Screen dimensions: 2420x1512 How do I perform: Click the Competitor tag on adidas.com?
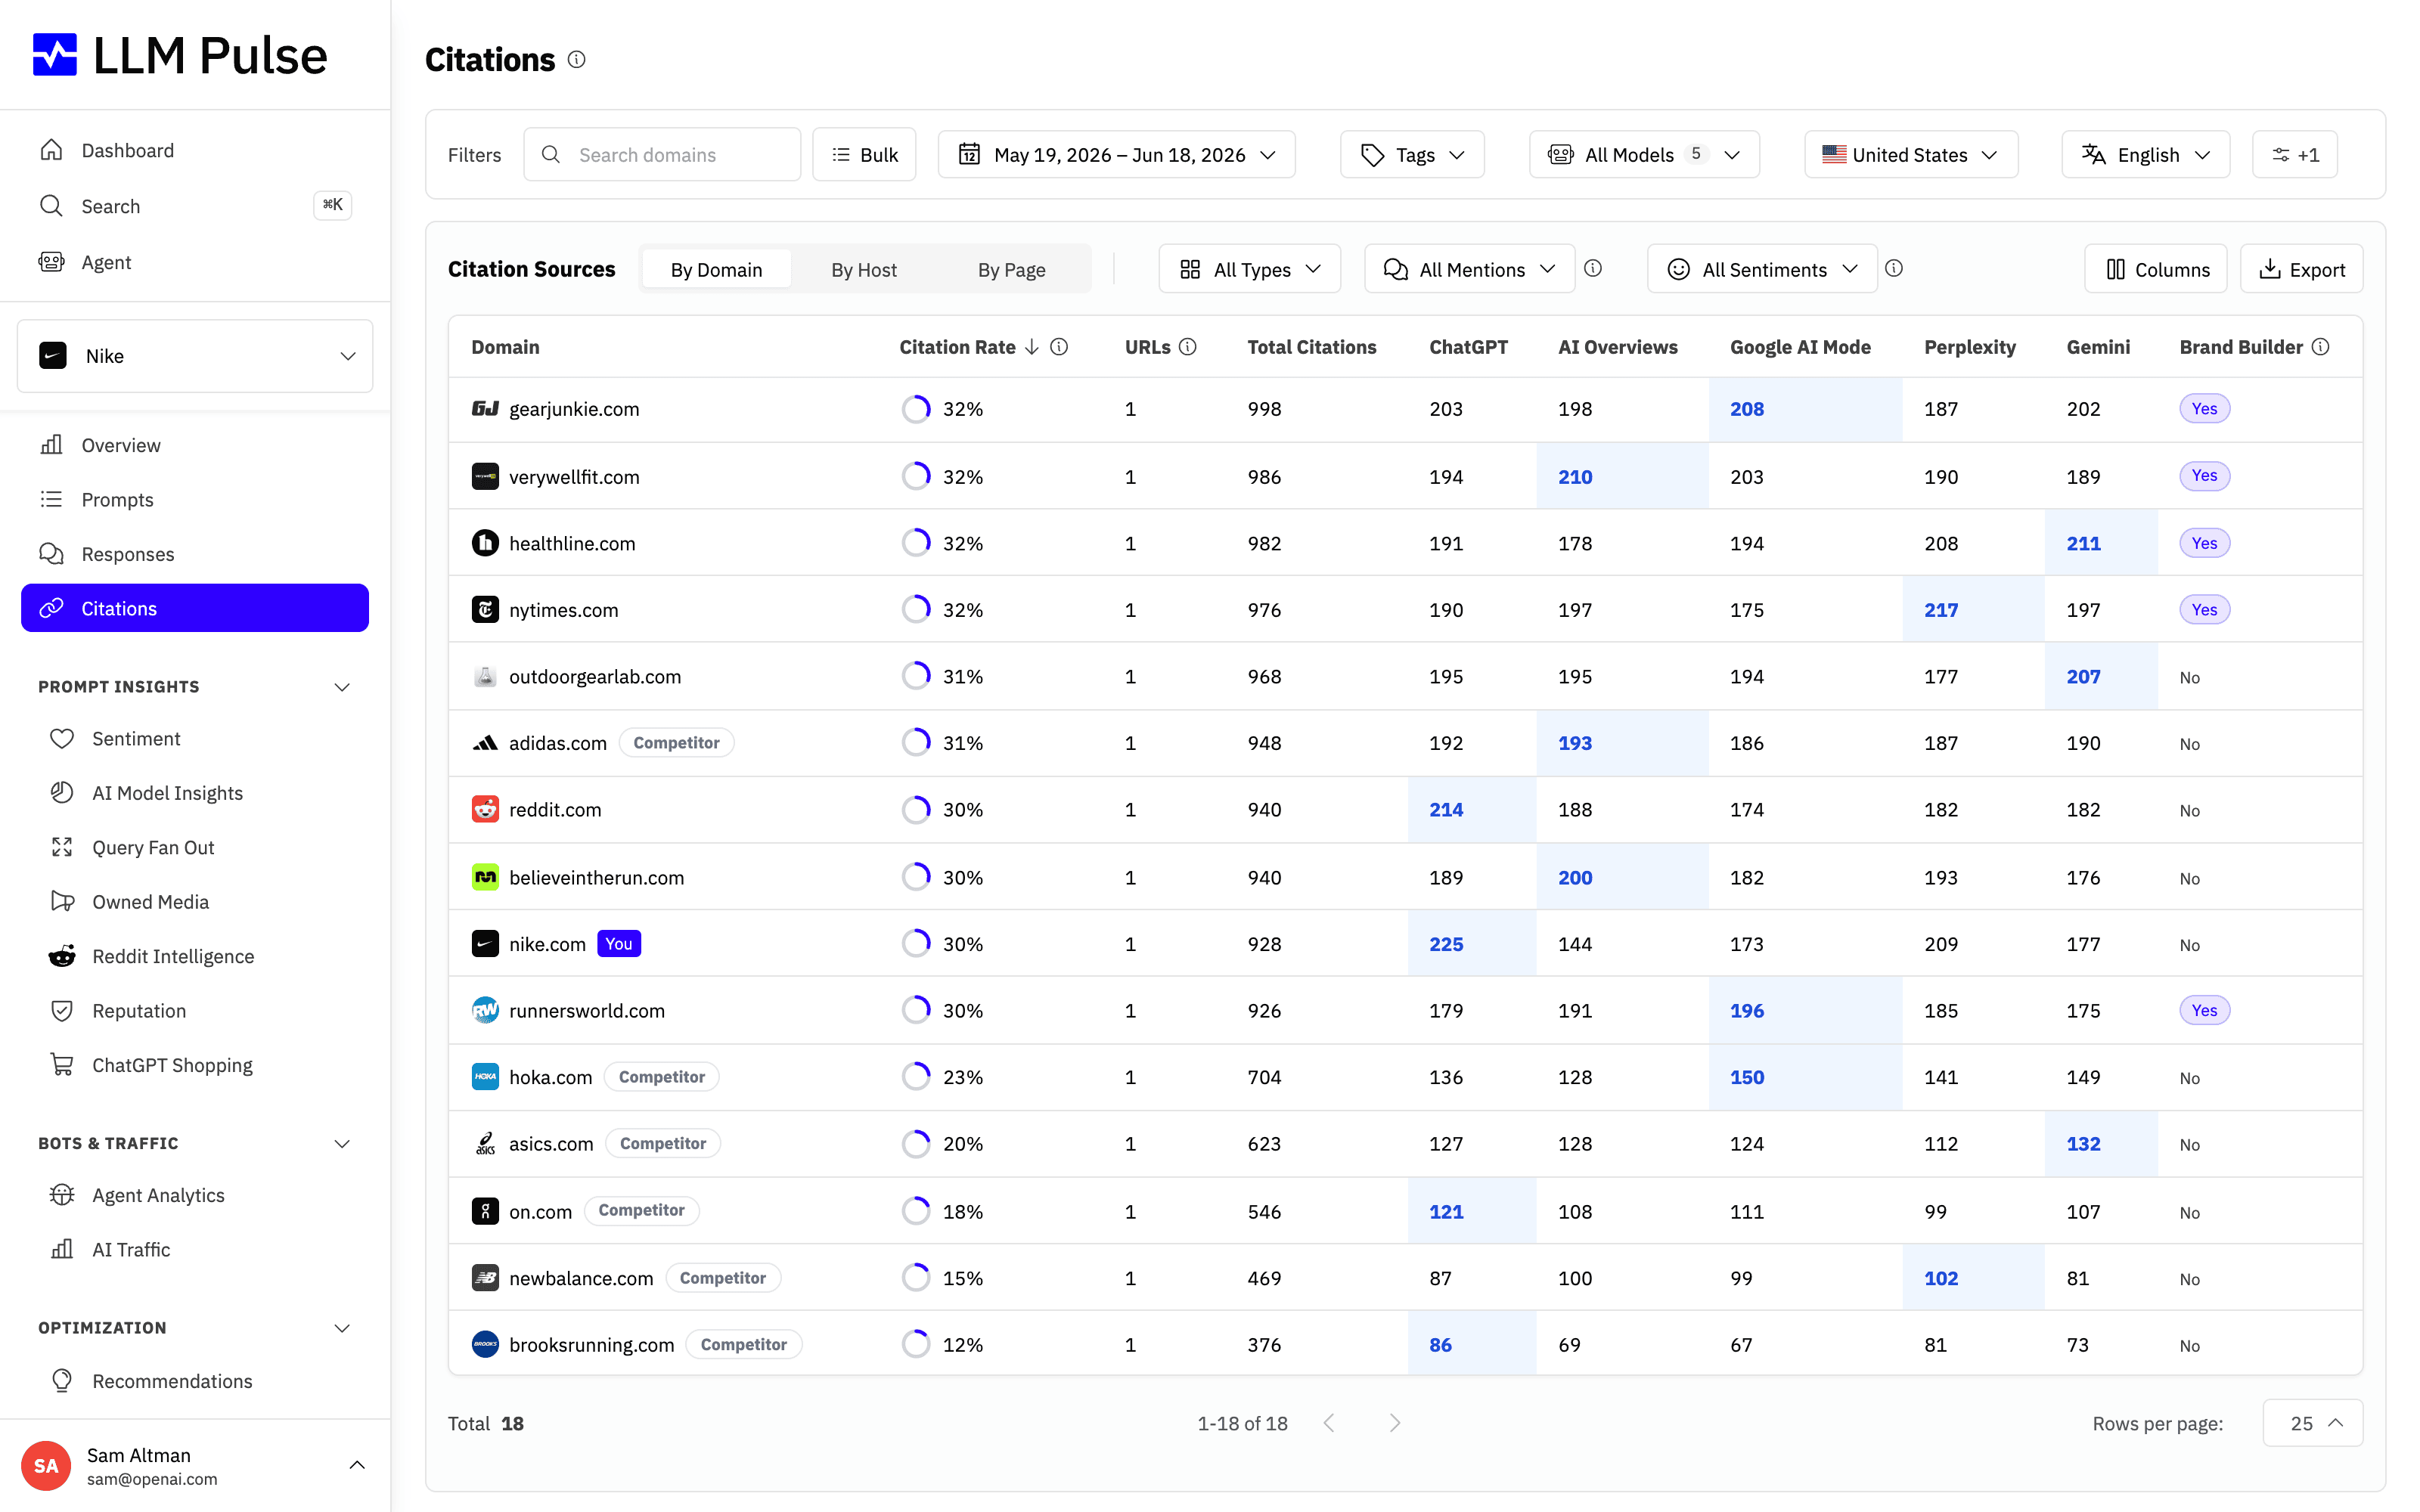[676, 743]
